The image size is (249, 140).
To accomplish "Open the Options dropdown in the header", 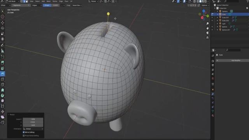I will (205, 5).
